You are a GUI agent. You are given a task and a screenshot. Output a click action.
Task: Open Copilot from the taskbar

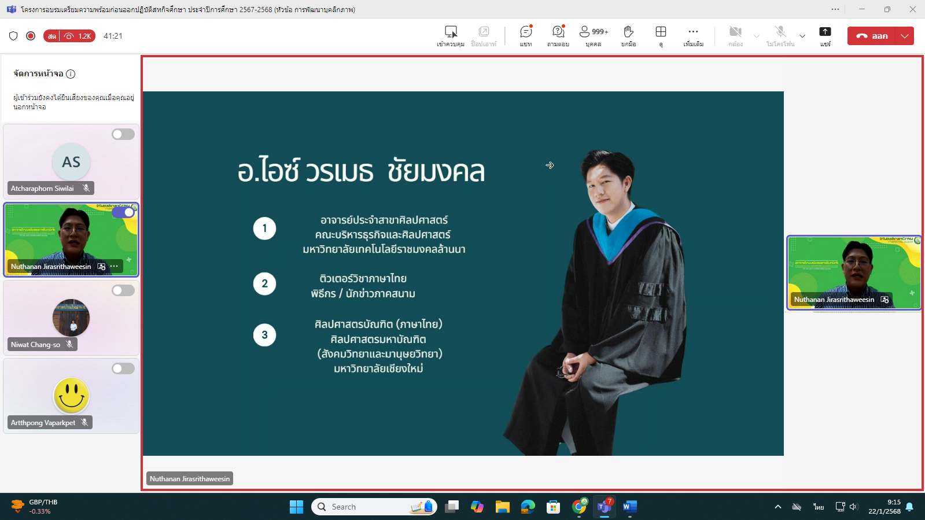coord(477,507)
